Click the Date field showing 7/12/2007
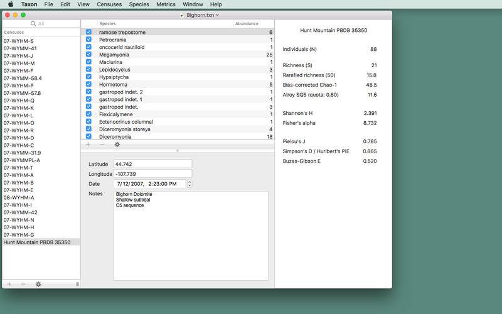 click(x=149, y=184)
